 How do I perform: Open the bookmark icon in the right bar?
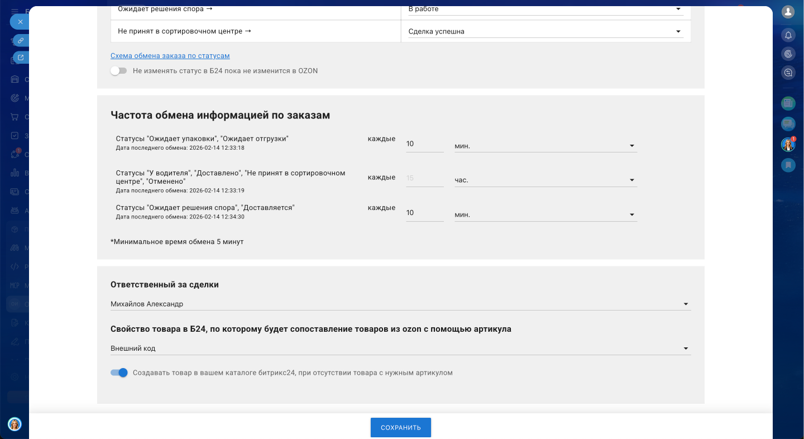(788, 165)
